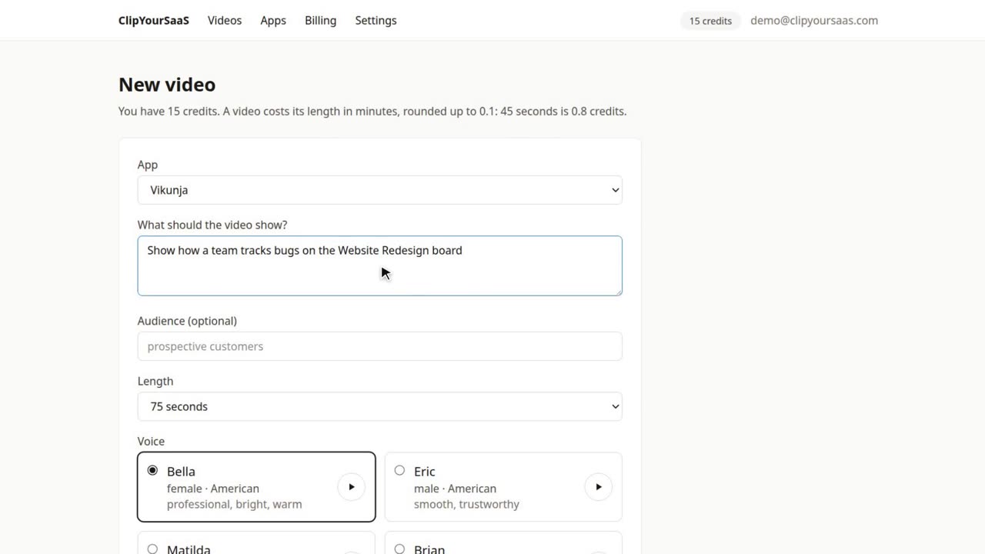
Task: Go to the Videos menu item
Action: pyautogui.click(x=225, y=21)
